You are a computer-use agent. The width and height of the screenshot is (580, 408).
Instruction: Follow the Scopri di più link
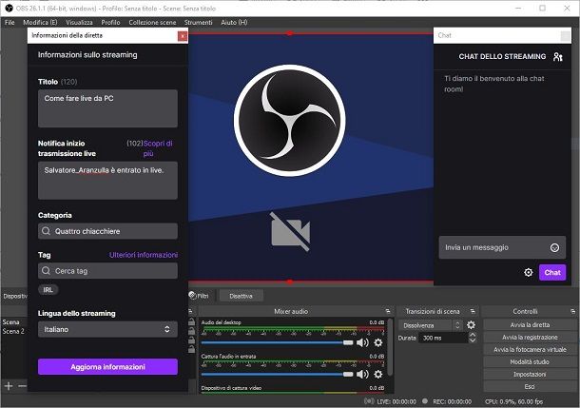(x=158, y=148)
